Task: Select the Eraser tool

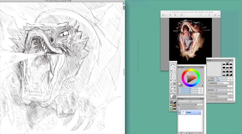Action: coord(174,84)
